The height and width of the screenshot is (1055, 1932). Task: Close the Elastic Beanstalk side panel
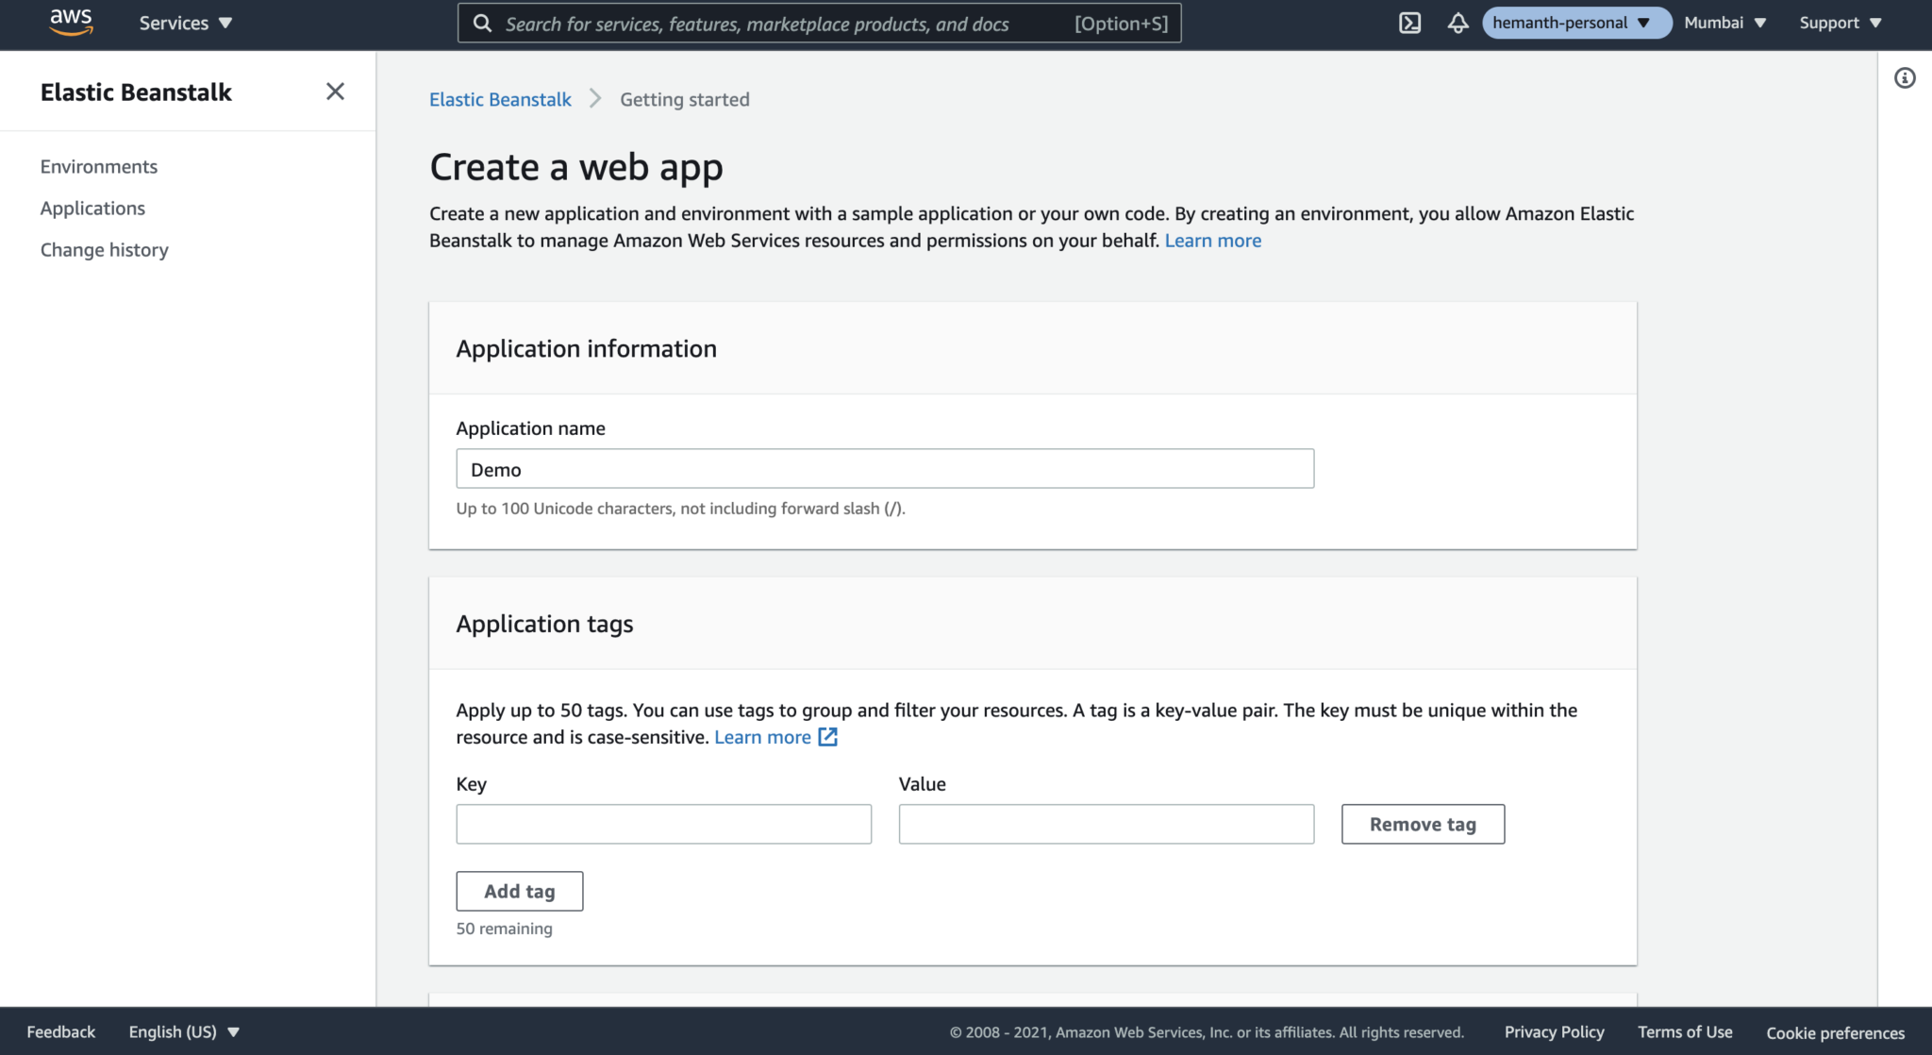tap(335, 91)
